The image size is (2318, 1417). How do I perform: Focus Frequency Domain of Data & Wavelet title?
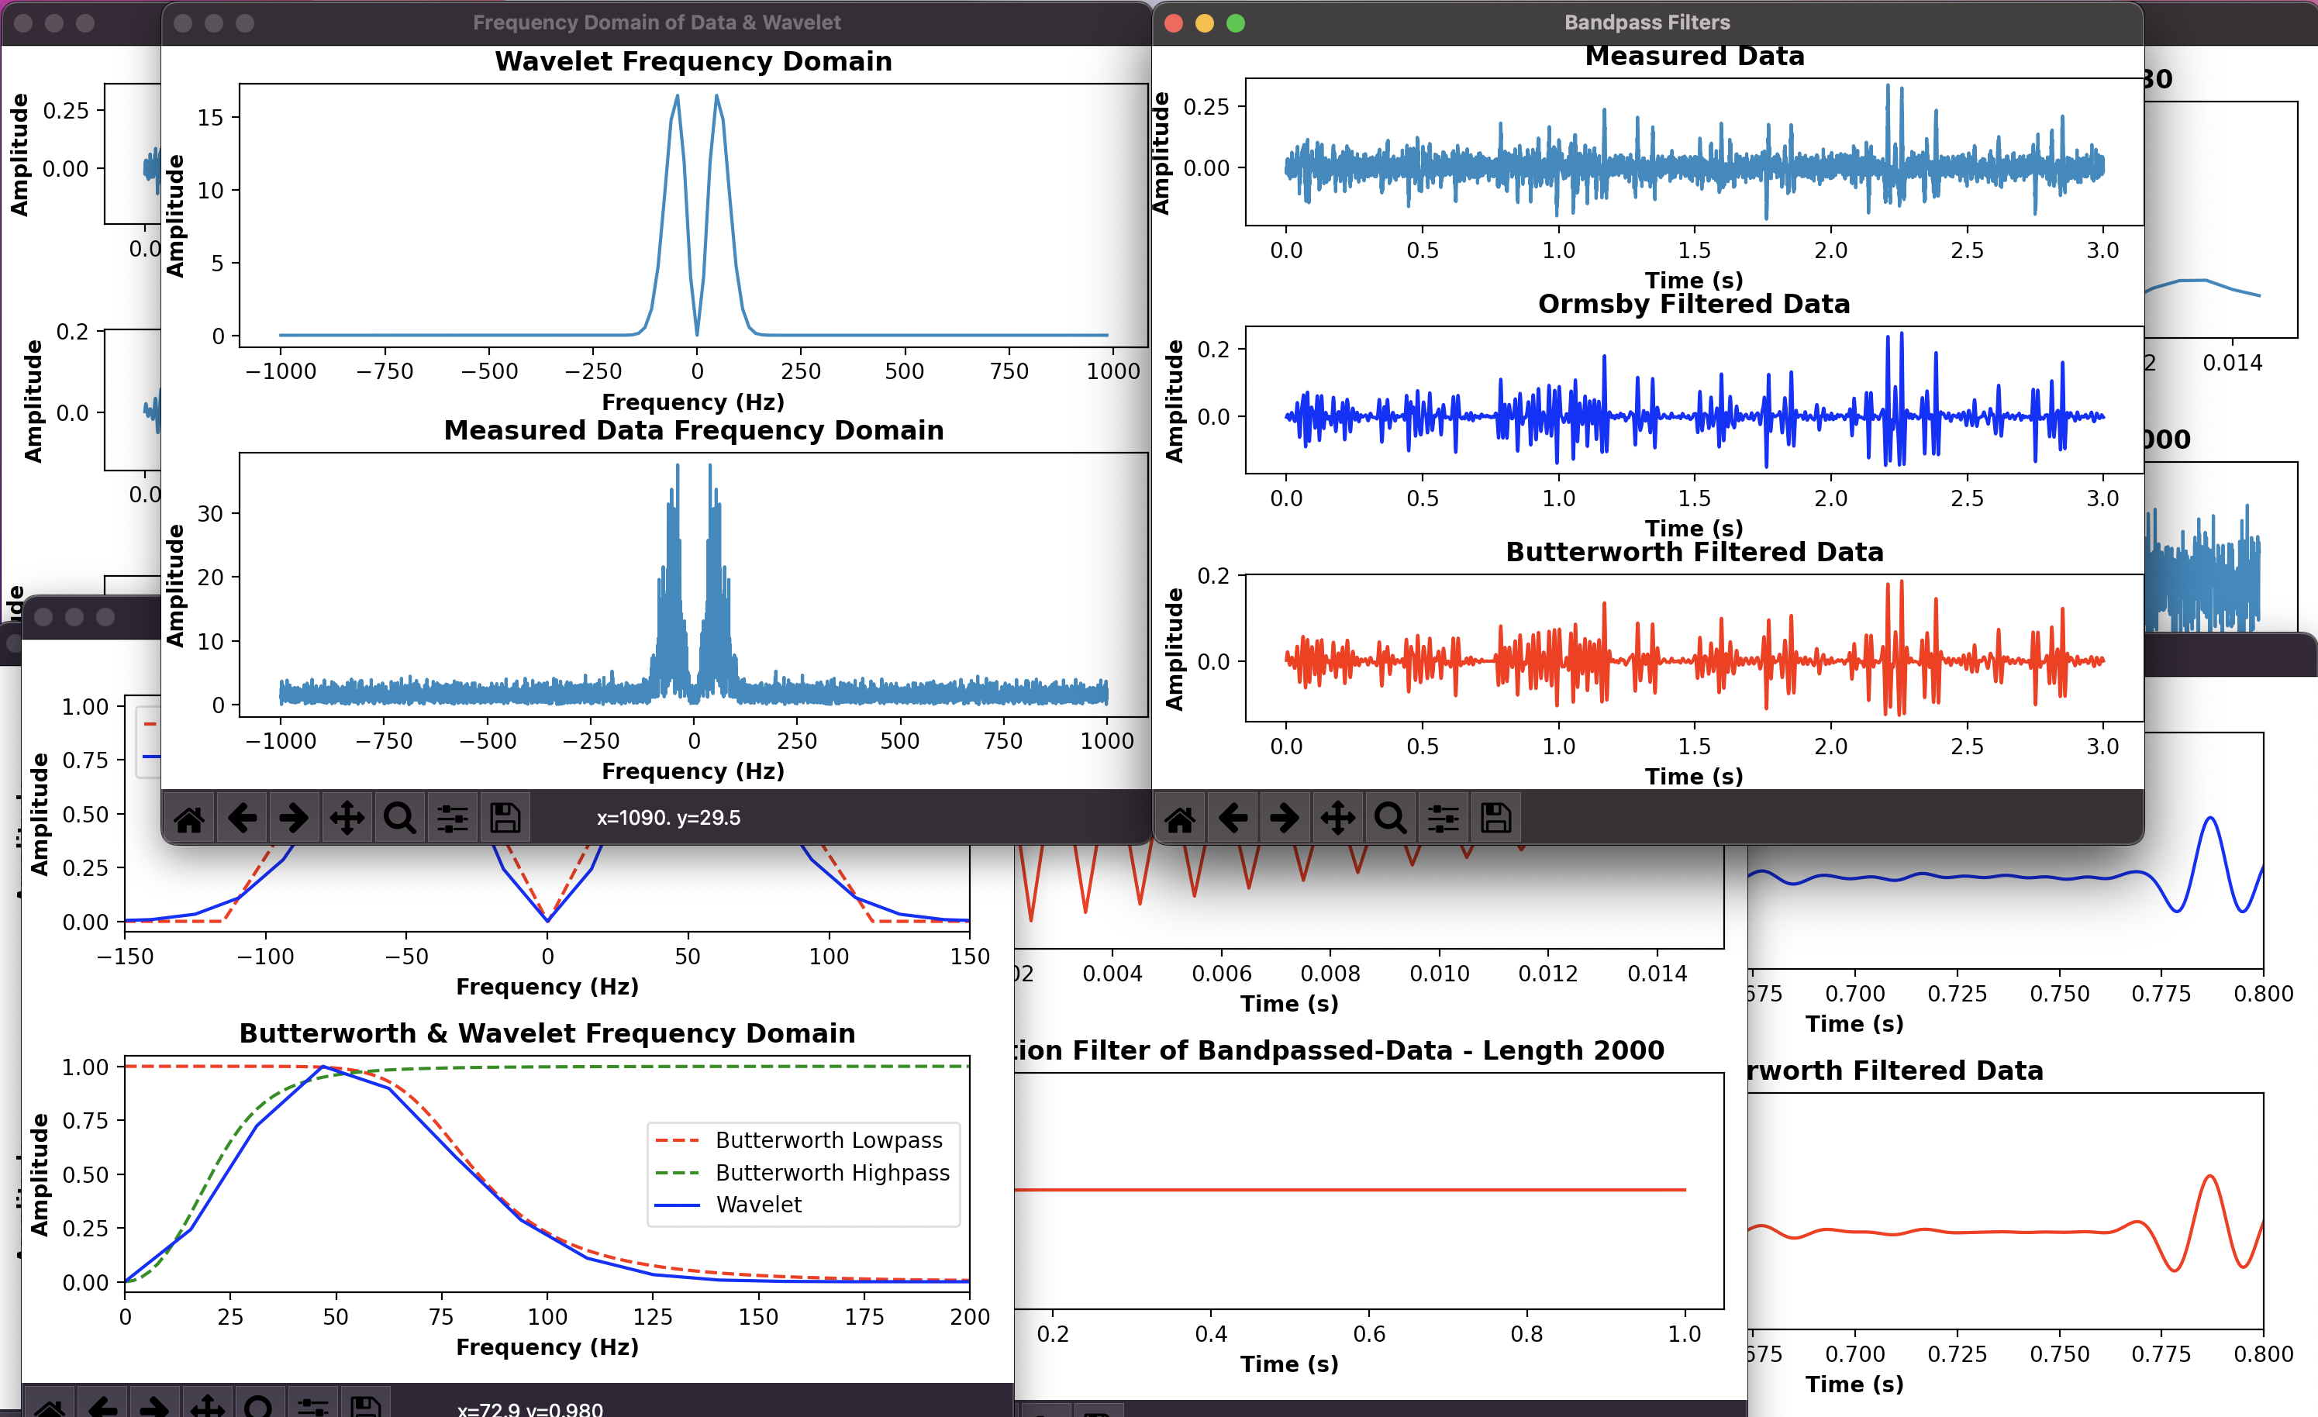657,22
